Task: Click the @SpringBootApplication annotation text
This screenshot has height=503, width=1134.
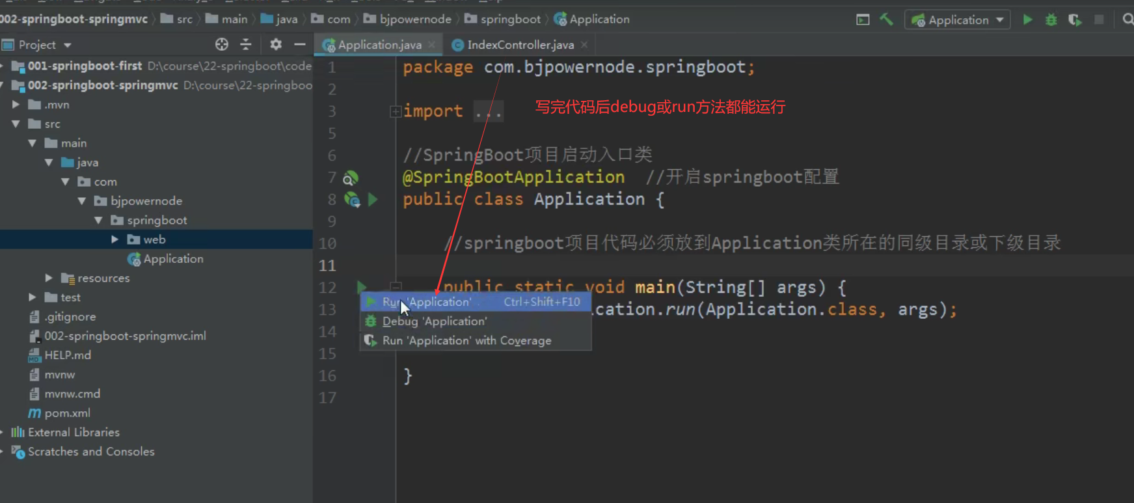Action: tap(514, 177)
